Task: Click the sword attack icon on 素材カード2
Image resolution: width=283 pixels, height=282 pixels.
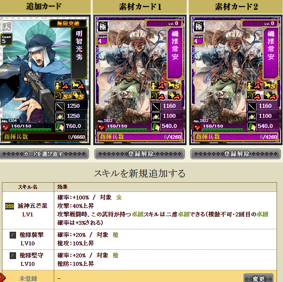Action: pyautogui.click(x=252, y=106)
